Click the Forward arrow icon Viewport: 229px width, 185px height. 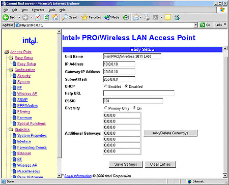pyautogui.click(x=25, y=17)
